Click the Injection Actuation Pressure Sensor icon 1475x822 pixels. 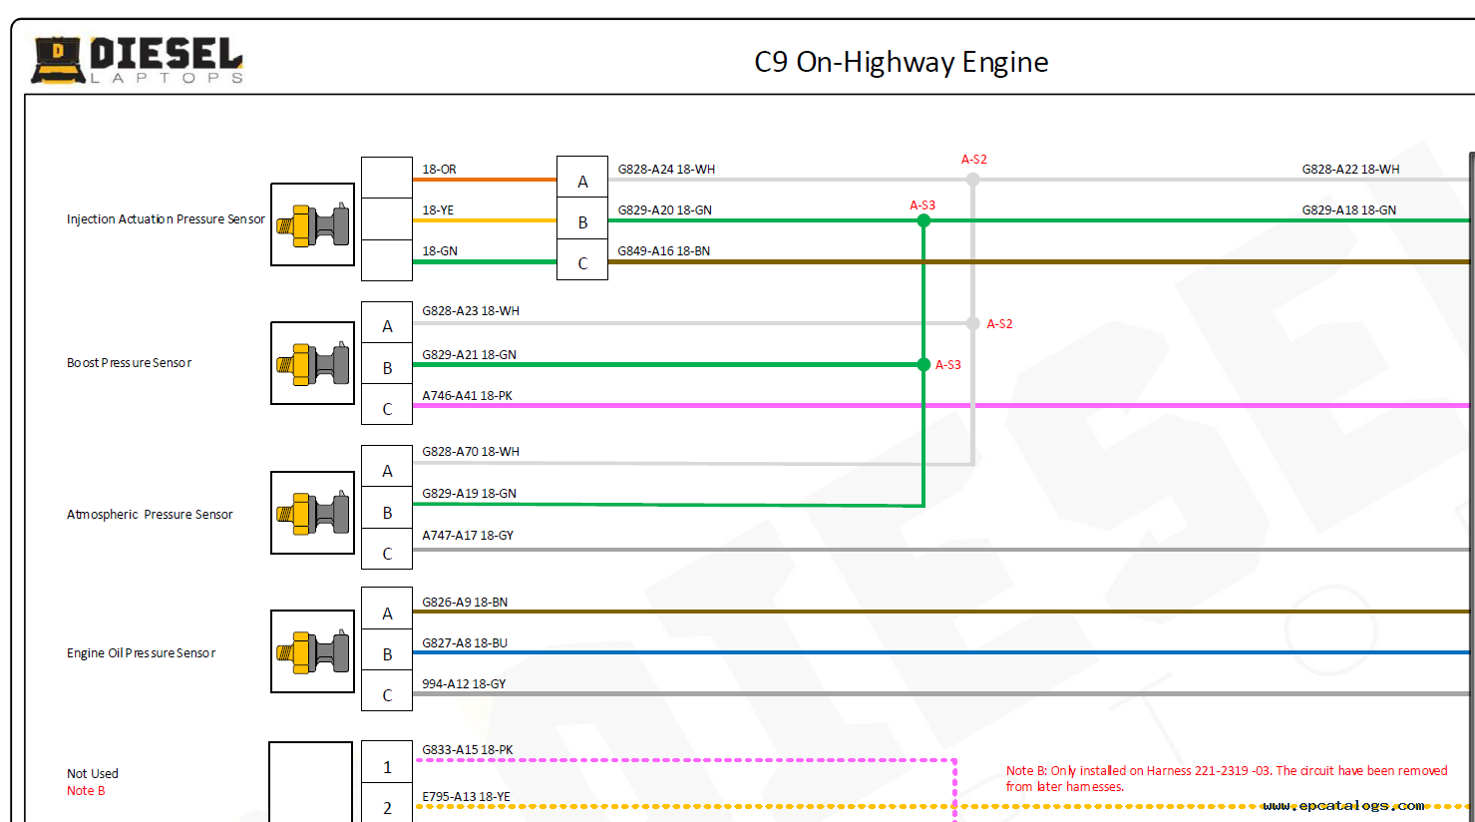coord(312,224)
